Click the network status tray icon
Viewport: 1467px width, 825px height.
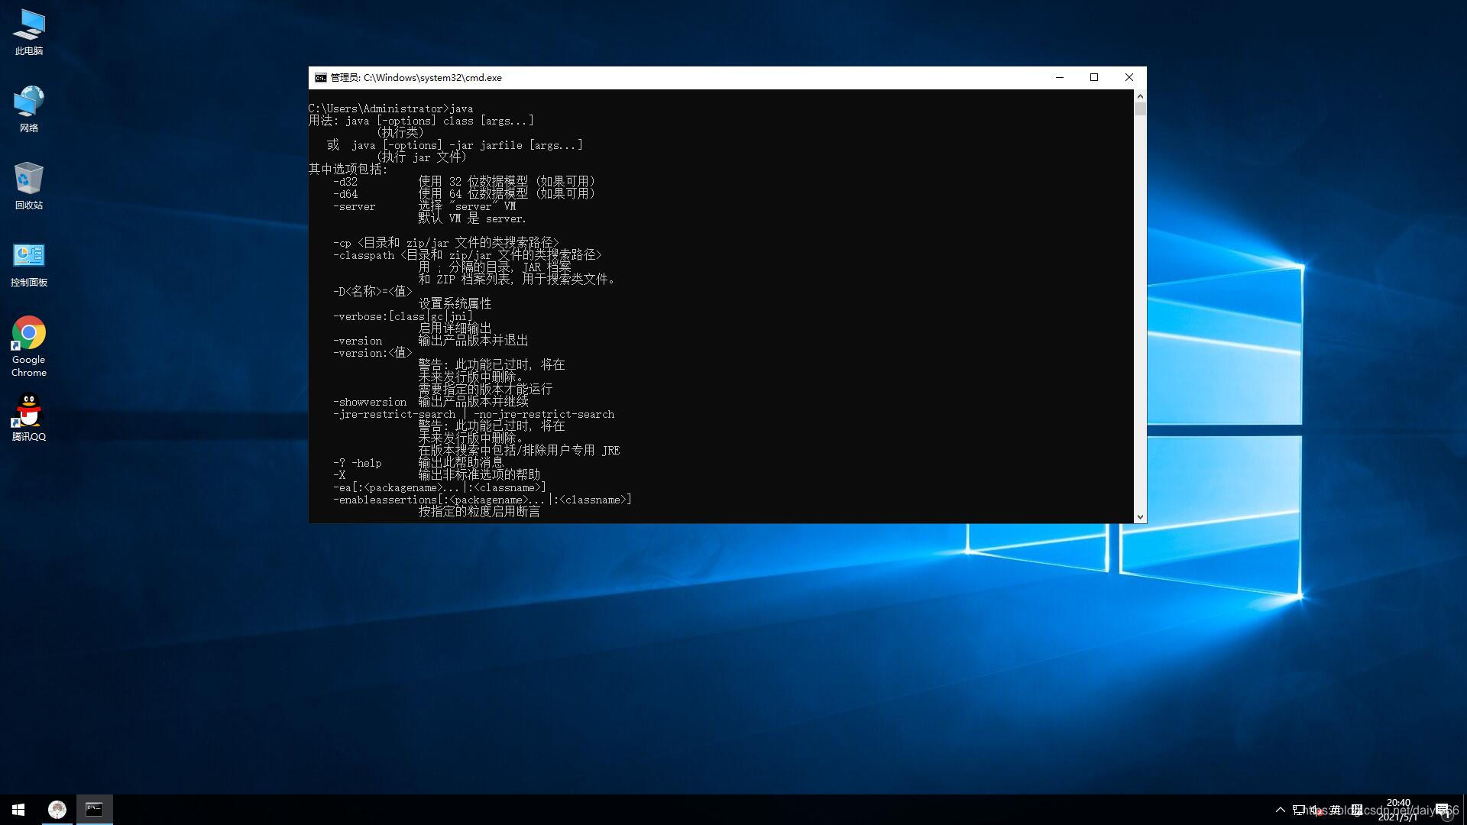coord(1299,810)
